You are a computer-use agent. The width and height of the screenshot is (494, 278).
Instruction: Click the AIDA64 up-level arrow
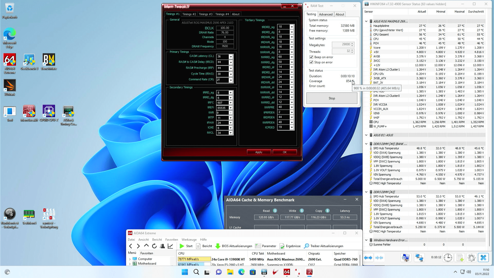click(146, 246)
